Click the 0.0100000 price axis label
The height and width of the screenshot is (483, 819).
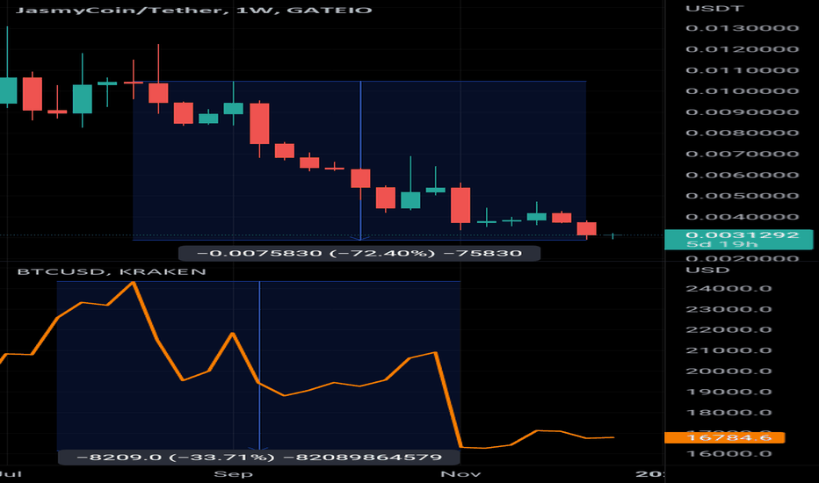pyautogui.click(x=743, y=90)
